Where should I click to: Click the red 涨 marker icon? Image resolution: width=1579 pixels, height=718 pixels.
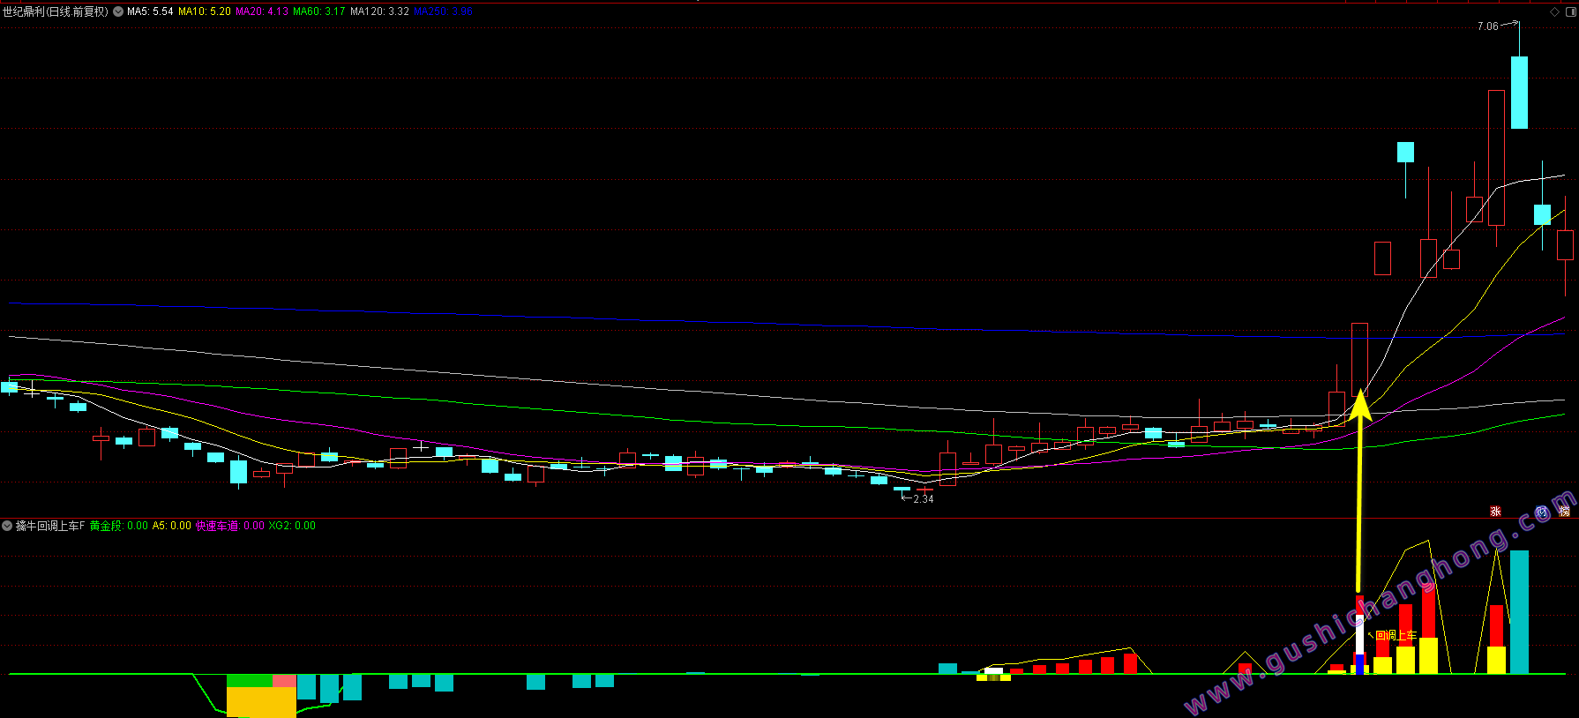pyautogui.click(x=1495, y=512)
